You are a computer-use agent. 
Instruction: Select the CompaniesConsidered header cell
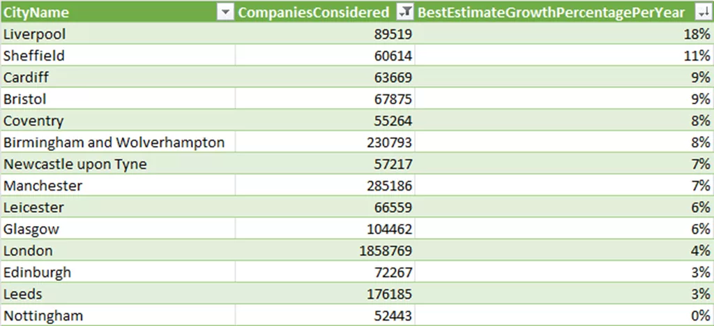click(x=325, y=13)
